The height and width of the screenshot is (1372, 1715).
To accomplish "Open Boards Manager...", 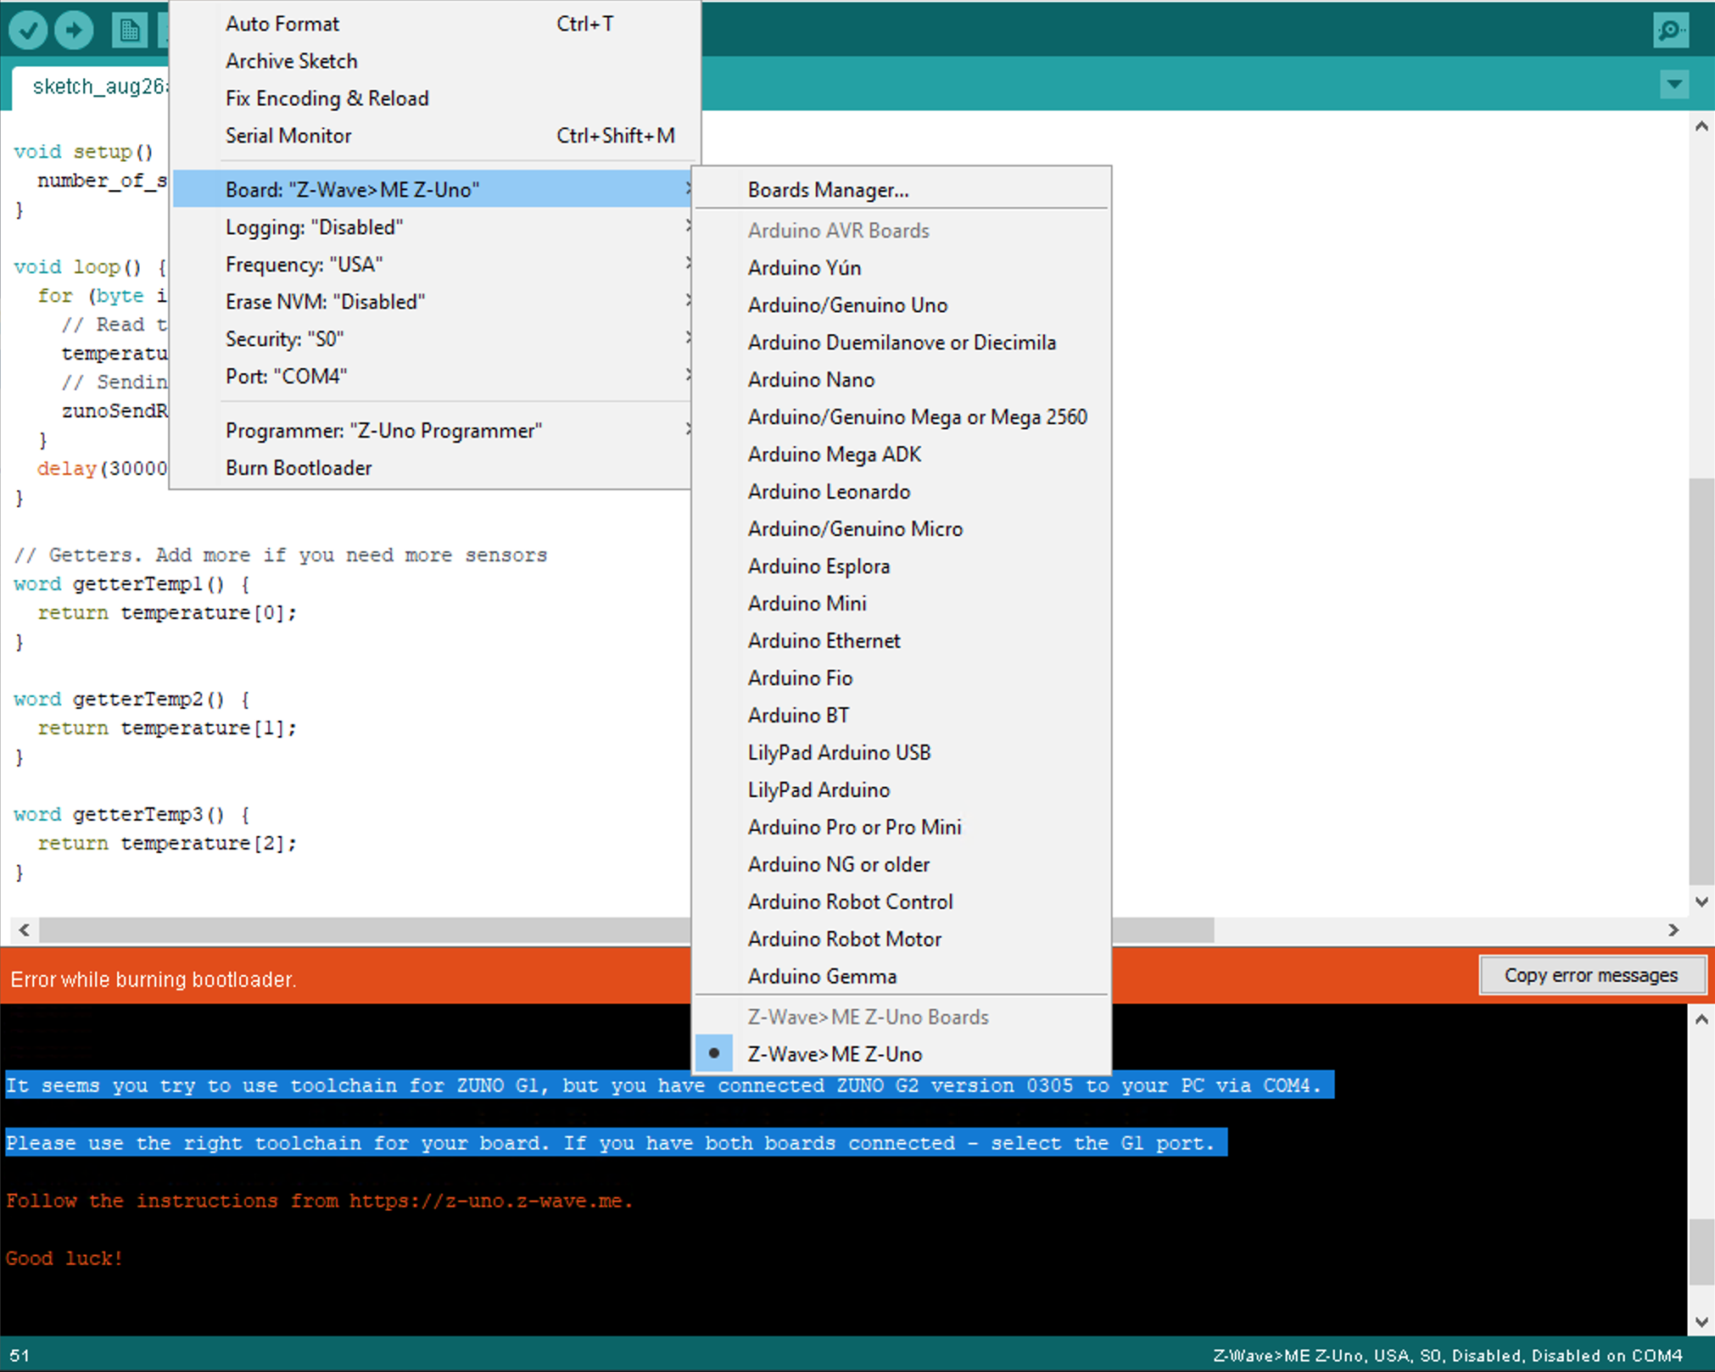I will point(902,190).
